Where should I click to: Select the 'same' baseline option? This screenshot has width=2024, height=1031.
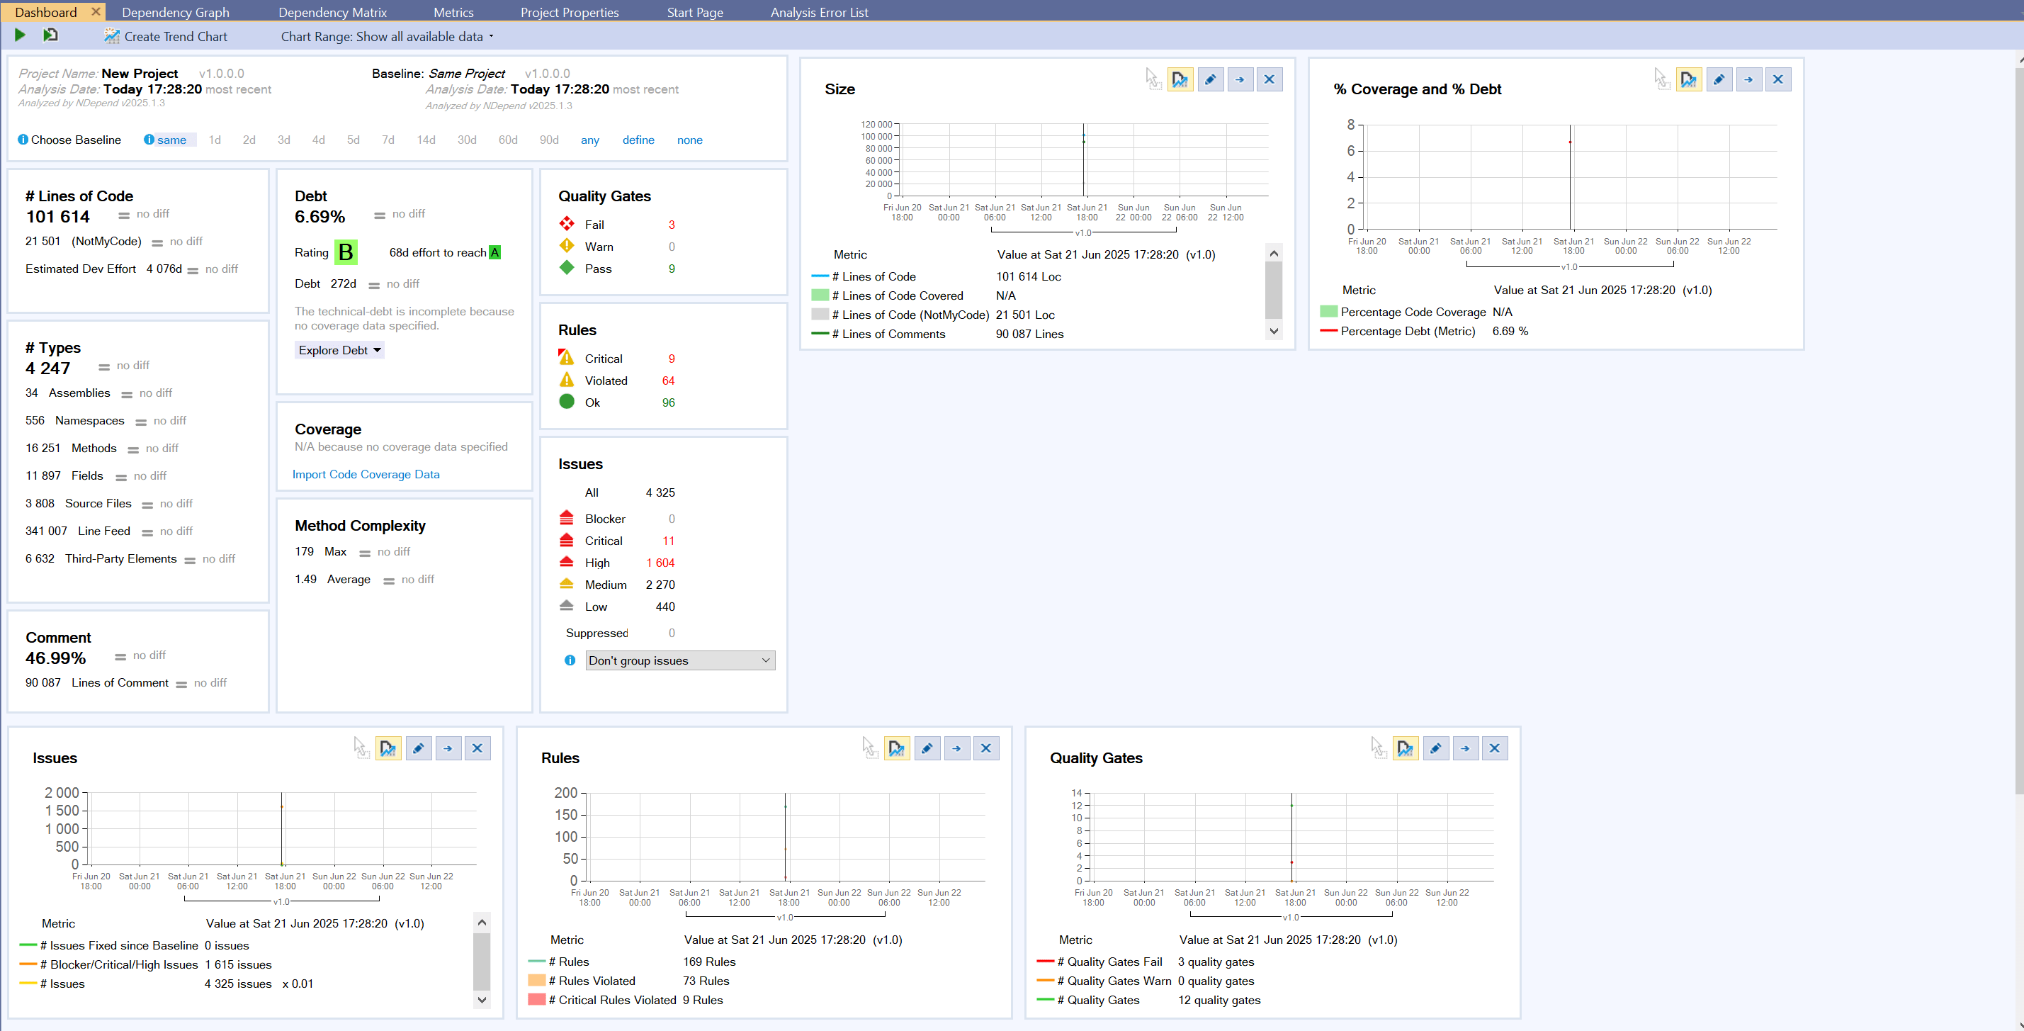[171, 140]
